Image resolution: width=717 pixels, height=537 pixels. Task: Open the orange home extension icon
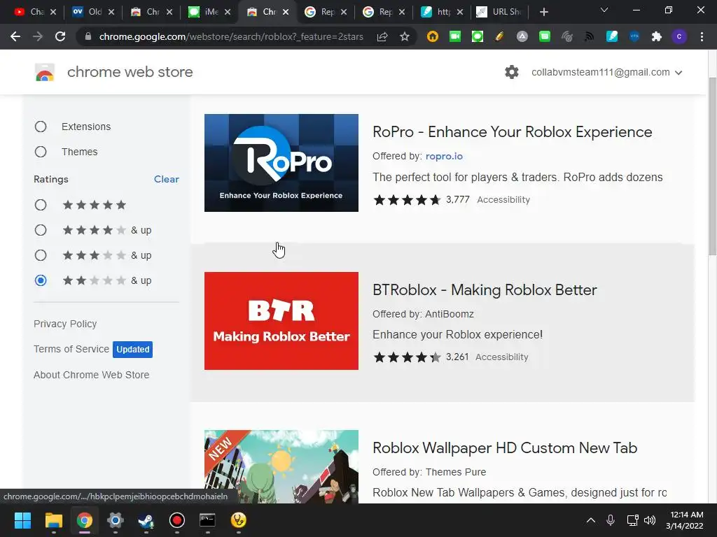pyautogui.click(x=432, y=36)
